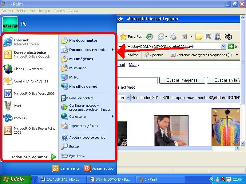Open the dropdown left of Resultados
Image resolution: width=246 pixels, height=184 pixels.
point(128,98)
